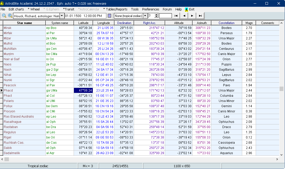
Task: Go to previous record with the left arrow
Action: [184, 16]
